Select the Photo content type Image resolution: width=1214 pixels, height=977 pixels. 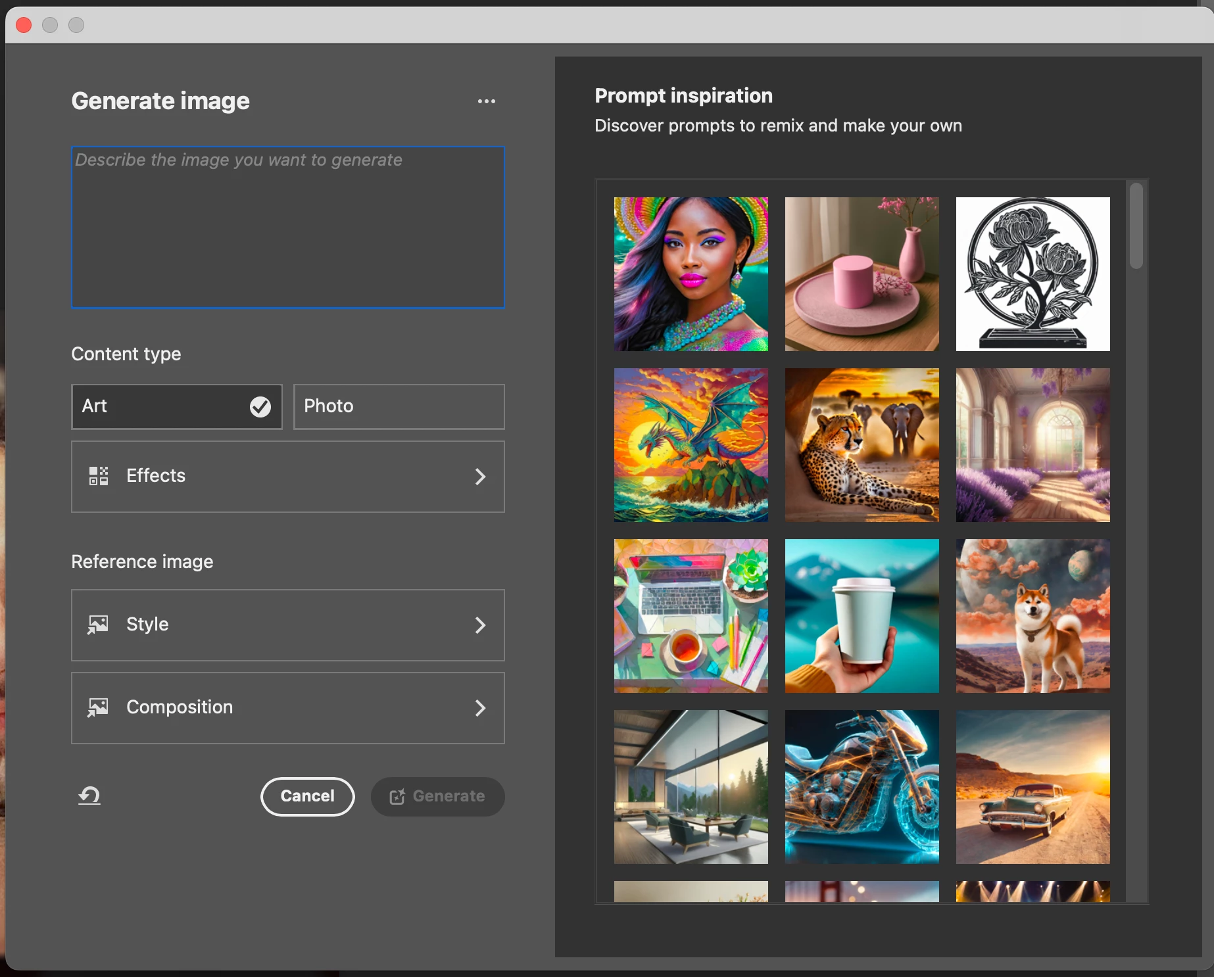click(399, 407)
